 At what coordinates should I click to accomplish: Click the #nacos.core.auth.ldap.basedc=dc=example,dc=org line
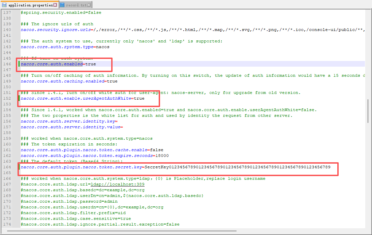coord(83,190)
